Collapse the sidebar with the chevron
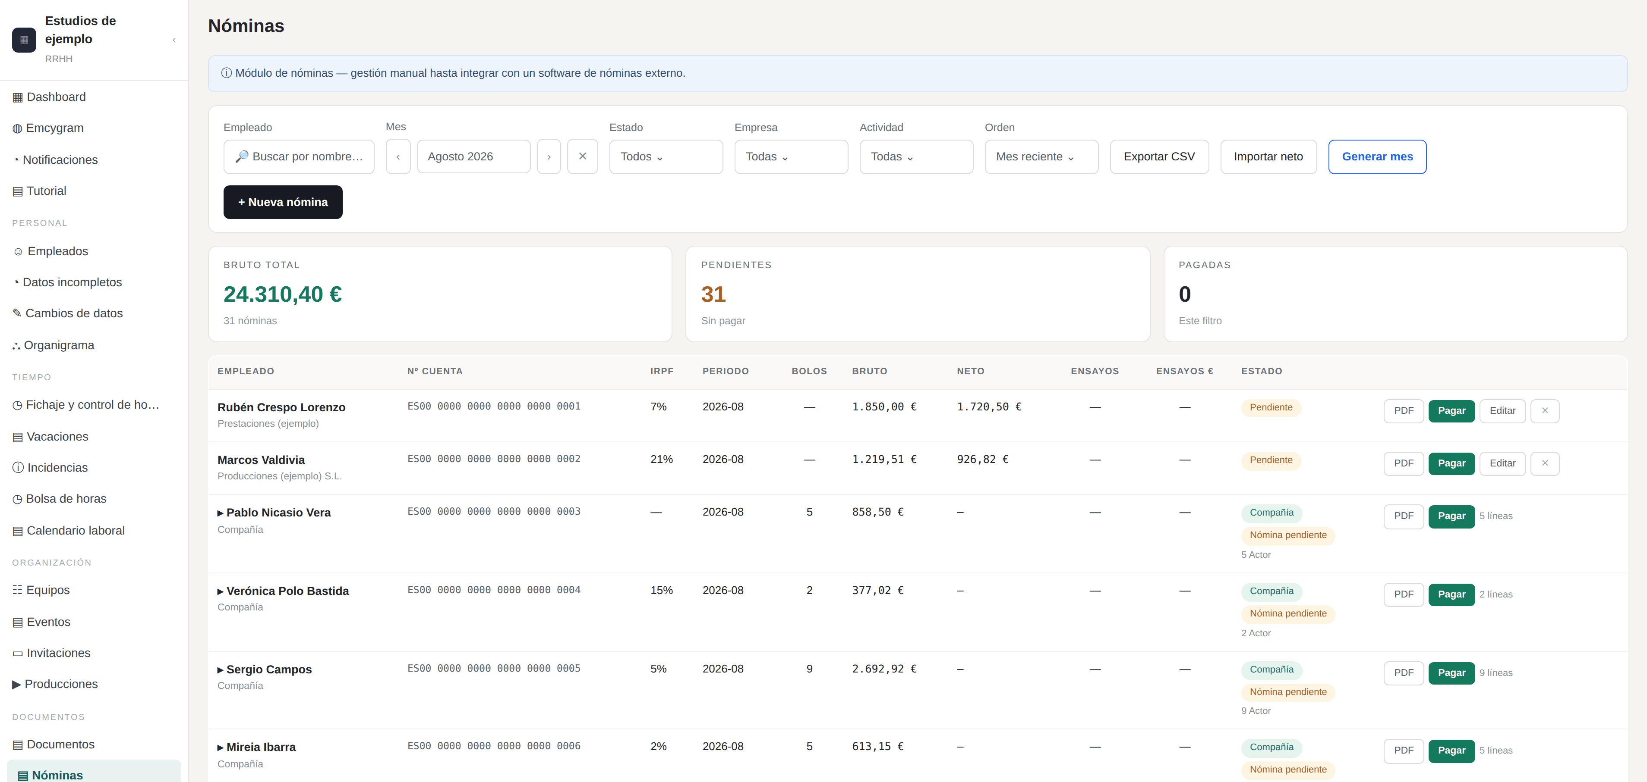1647x782 pixels. click(174, 40)
